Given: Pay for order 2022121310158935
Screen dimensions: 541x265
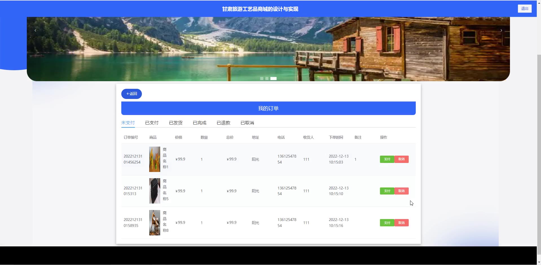Looking at the screenshot, I should click(x=387, y=223).
